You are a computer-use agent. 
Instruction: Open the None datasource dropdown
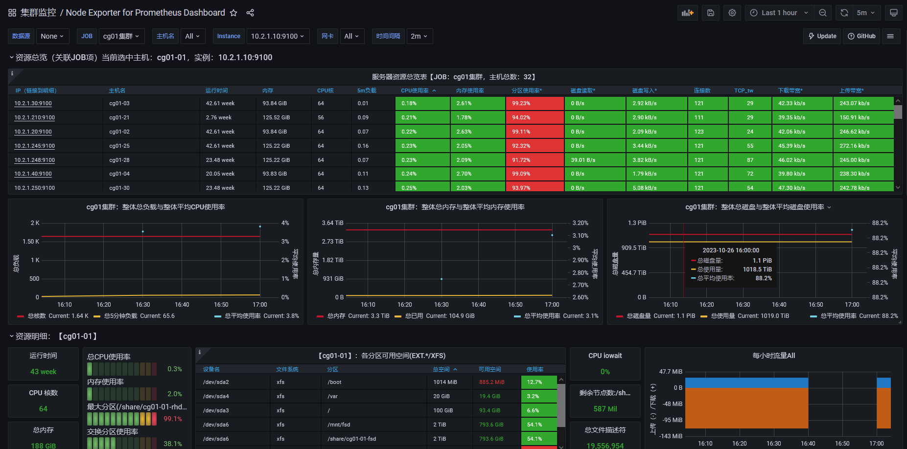53,36
